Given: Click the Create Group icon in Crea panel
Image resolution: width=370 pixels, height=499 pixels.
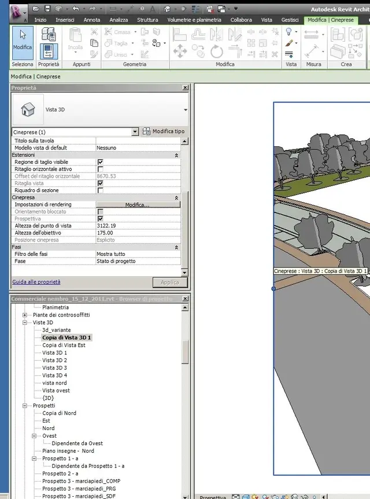Looking at the screenshot, I should point(356,34).
